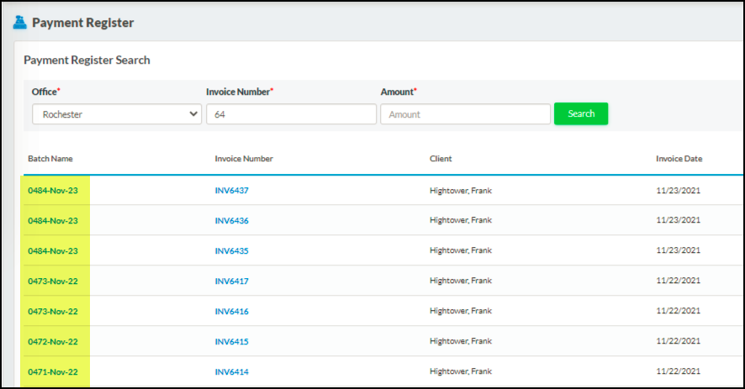
Task: Open invoice INV6437 link
Action: (232, 191)
